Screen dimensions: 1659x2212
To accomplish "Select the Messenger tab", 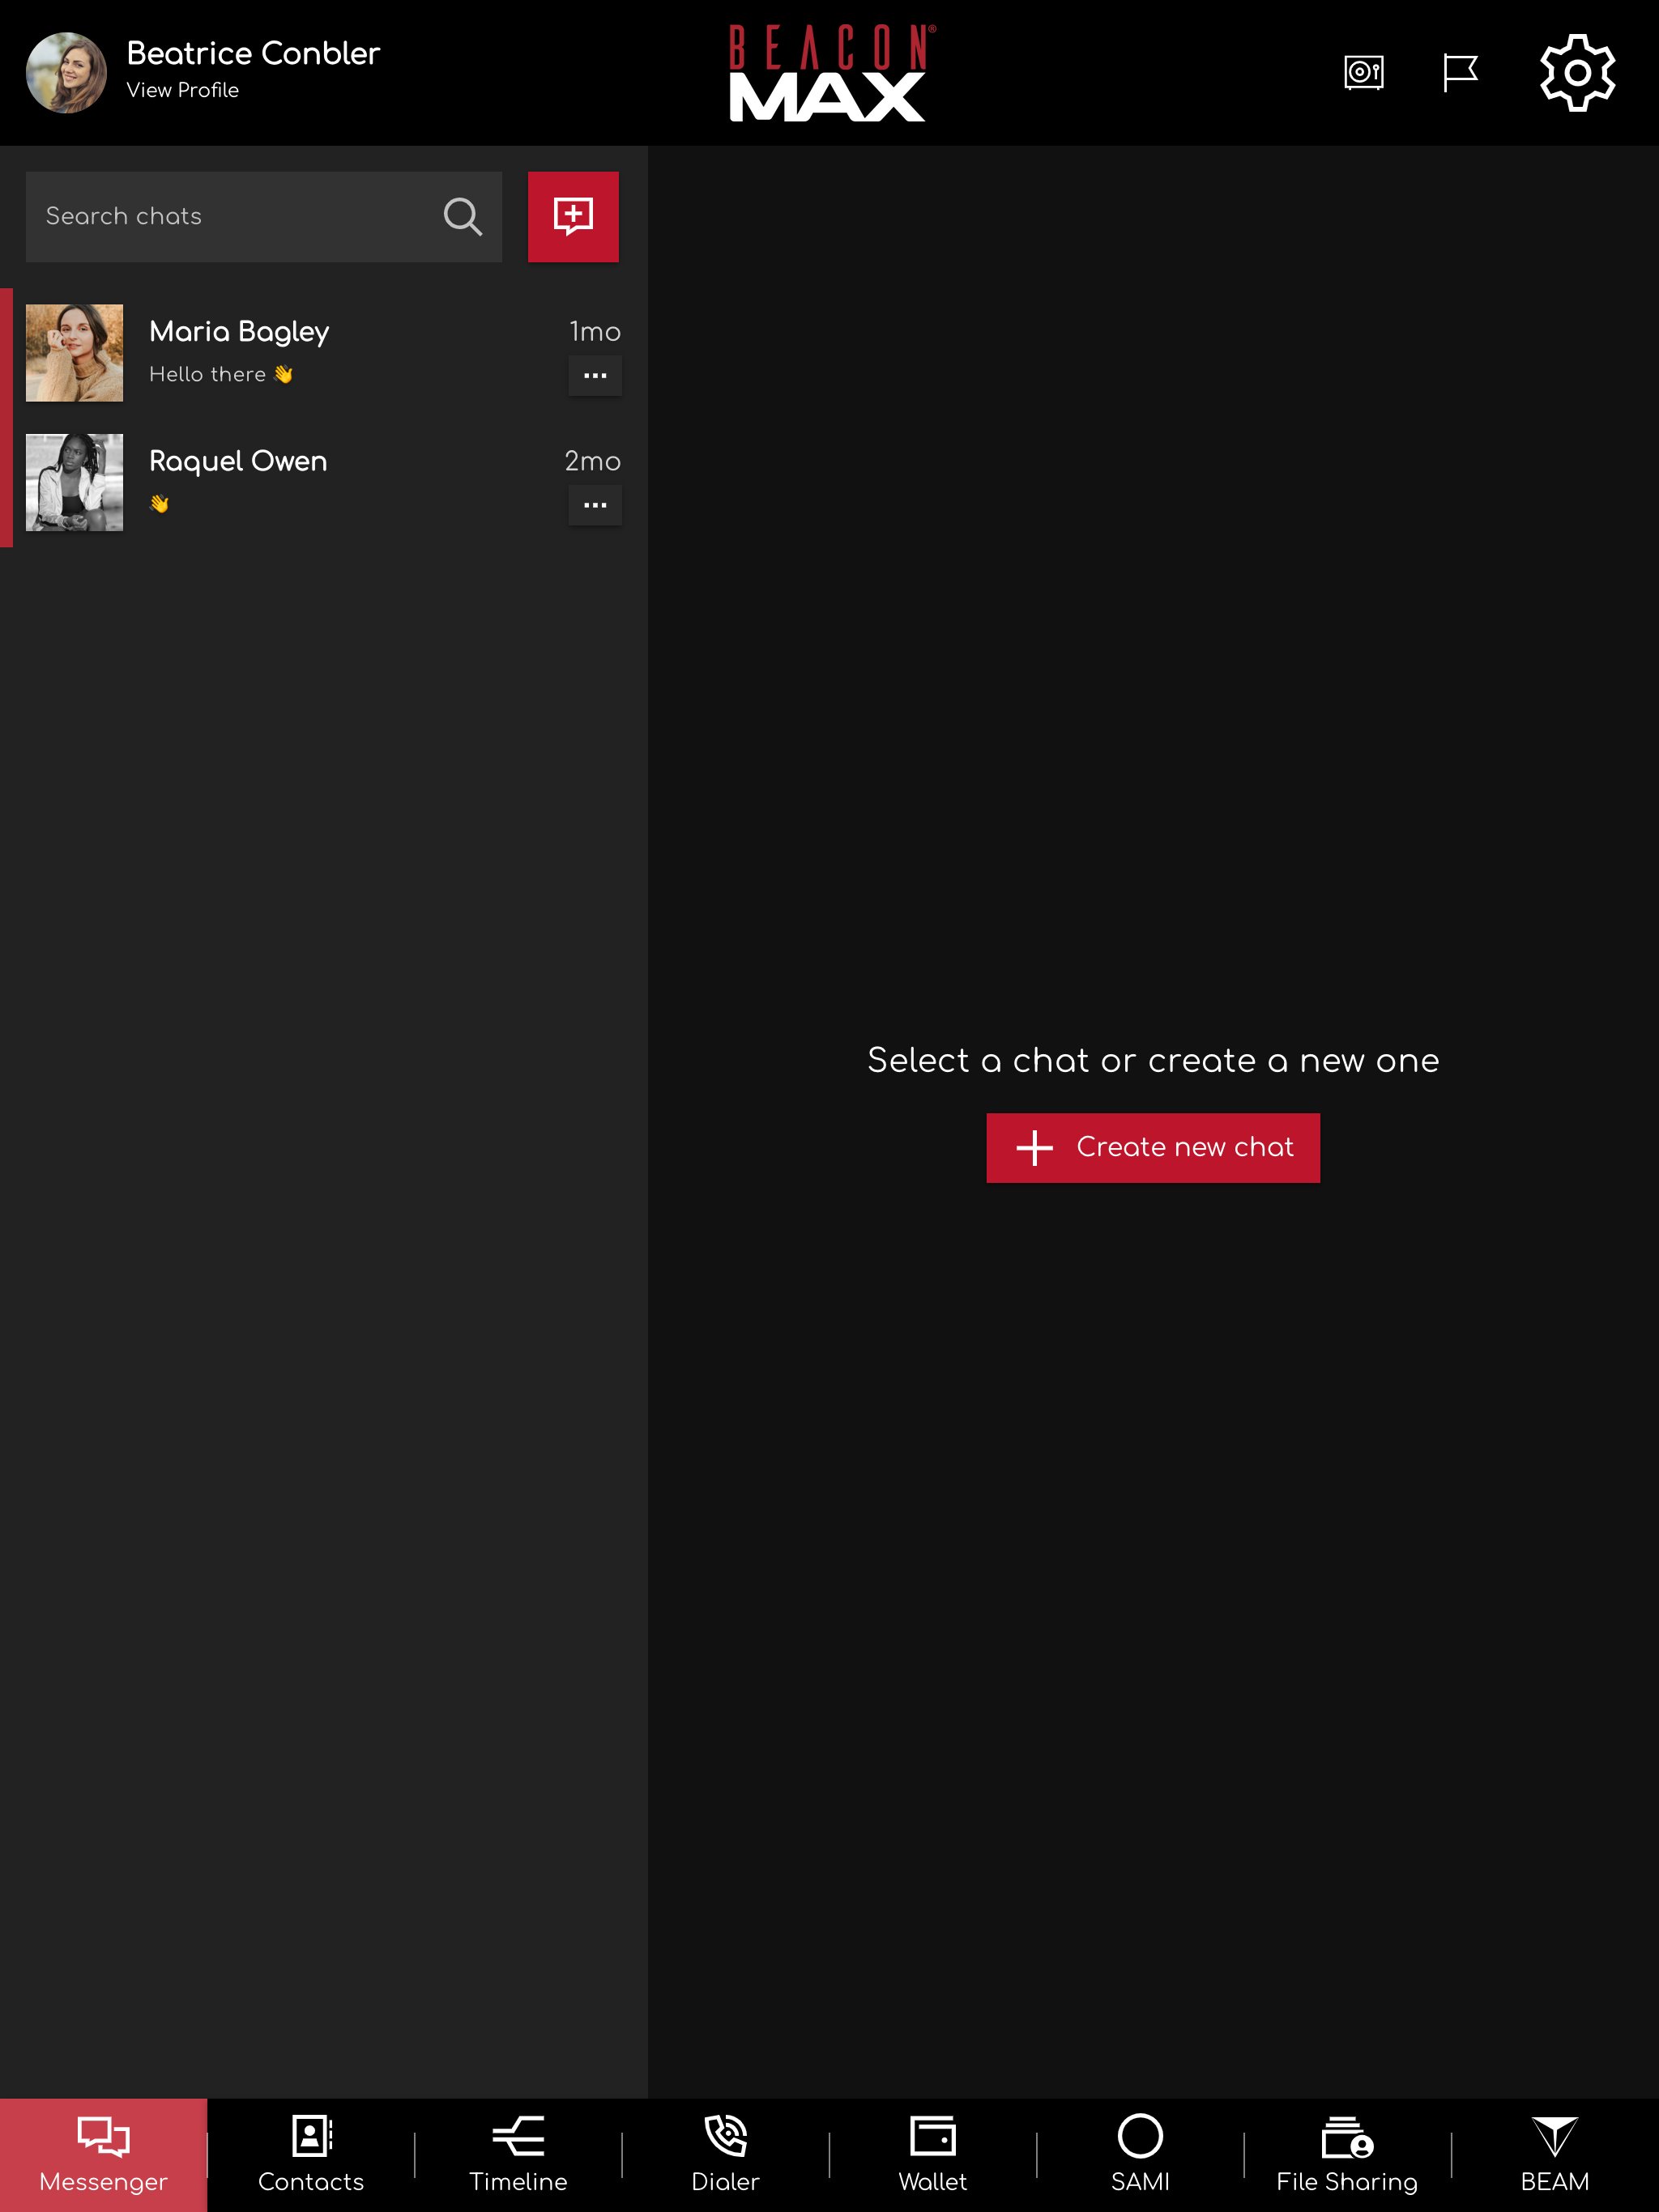I will (x=103, y=2155).
